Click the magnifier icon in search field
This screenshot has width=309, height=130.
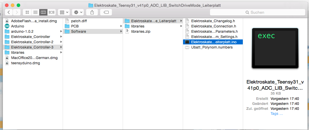click(247, 12)
